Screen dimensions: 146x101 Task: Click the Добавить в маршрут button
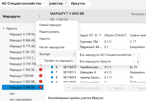click(x=84, y=88)
